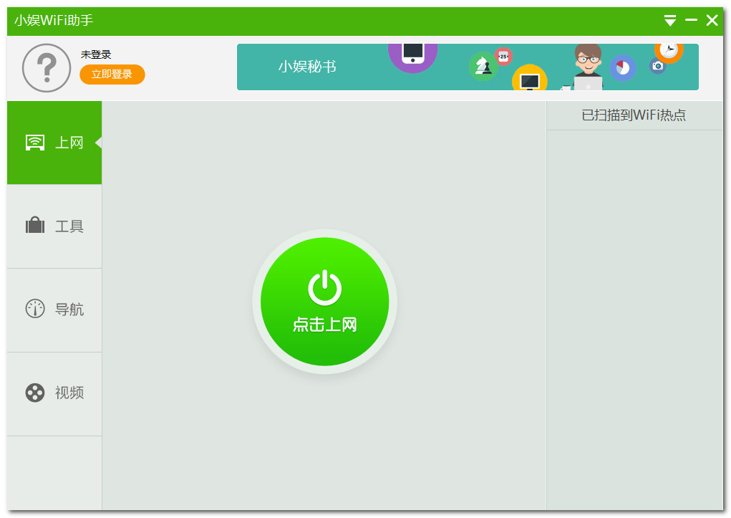Viewport: 731px width, 518px height.
Task: Click the monitor icon in the banner
Action: click(530, 81)
